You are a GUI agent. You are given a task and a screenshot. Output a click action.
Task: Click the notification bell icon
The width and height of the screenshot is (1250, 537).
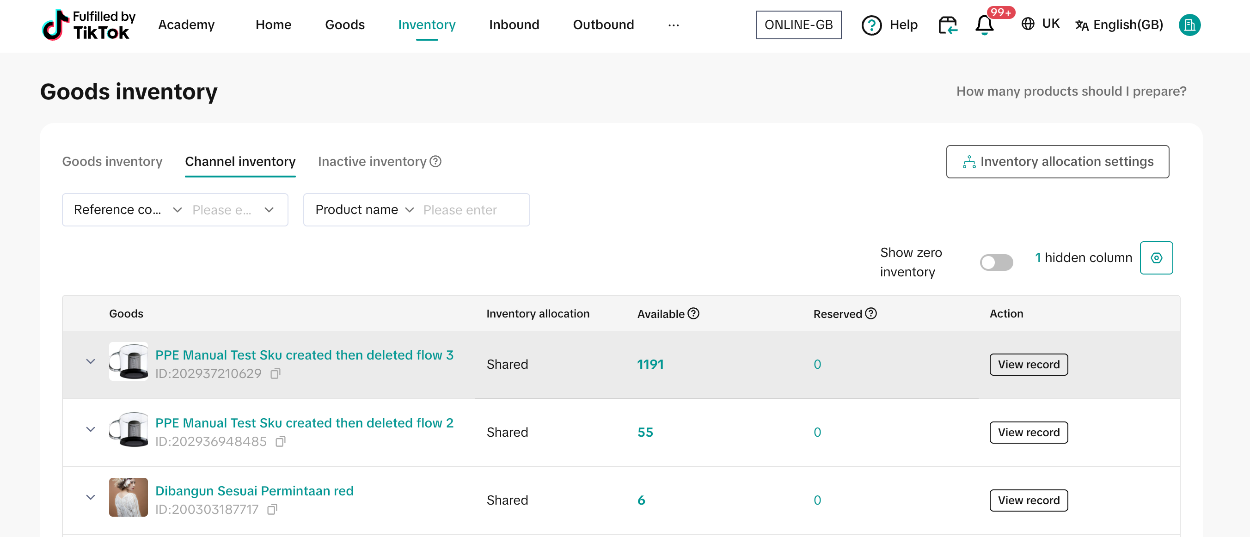(x=984, y=25)
